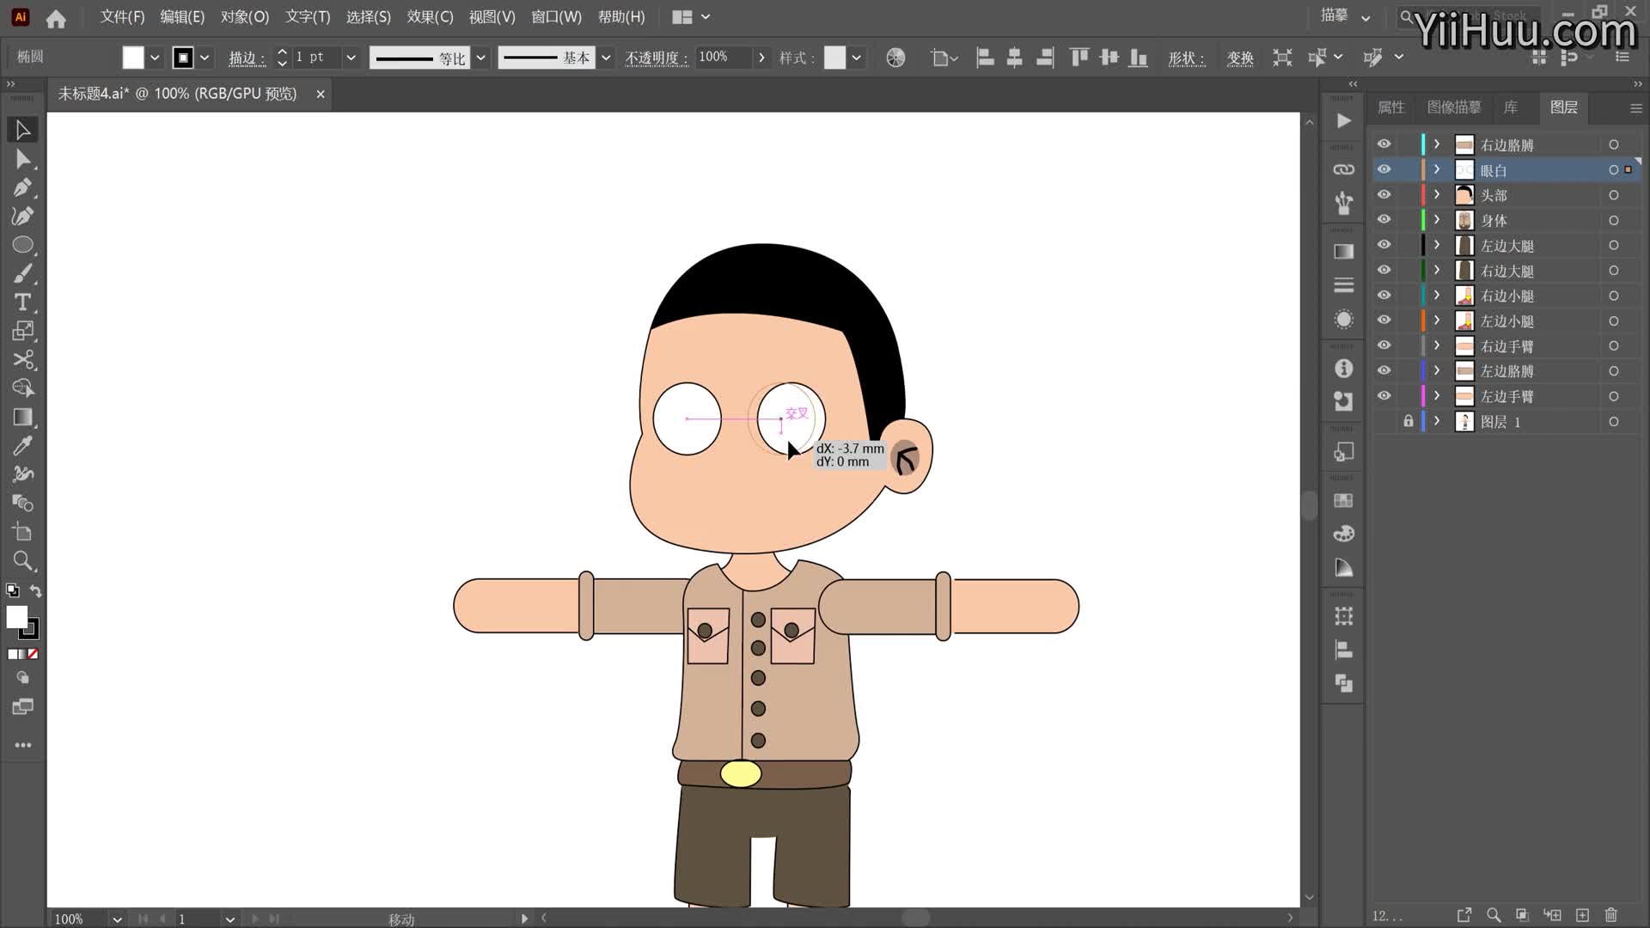The width and height of the screenshot is (1650, 928).
Task: Select the Direct Selection tool
Action: 23,159
